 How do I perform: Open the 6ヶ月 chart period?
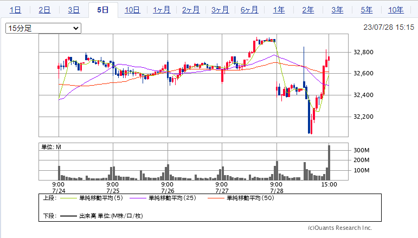[x=249, y=10]
